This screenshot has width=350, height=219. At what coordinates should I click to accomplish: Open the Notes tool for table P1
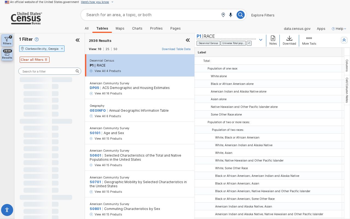pos(273,40)
